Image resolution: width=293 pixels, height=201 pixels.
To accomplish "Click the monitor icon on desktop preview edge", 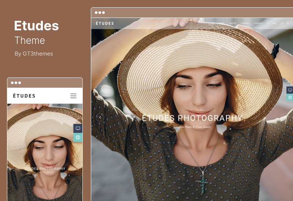I will [x=290, y=90].
